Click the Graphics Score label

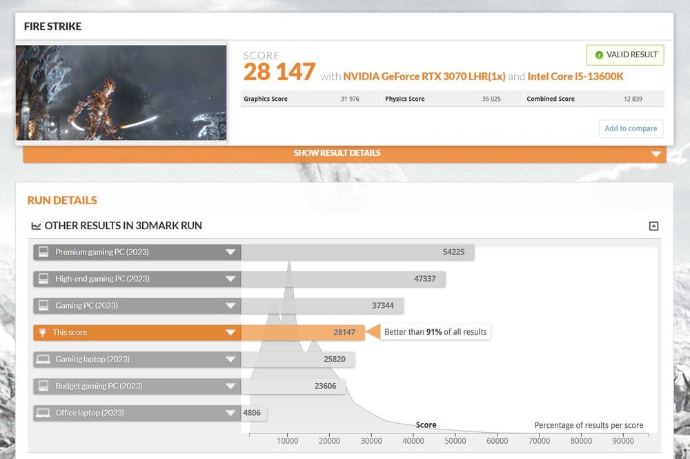266,99
